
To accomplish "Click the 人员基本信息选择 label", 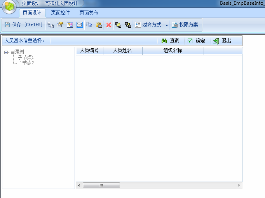I will click(x=24, y=41).
